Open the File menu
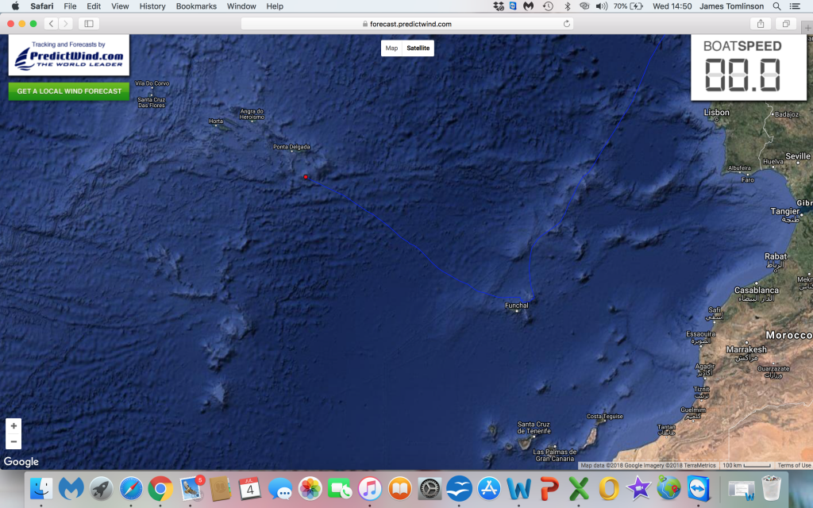This screenshot has width=813, height=508. pos(70,6)
